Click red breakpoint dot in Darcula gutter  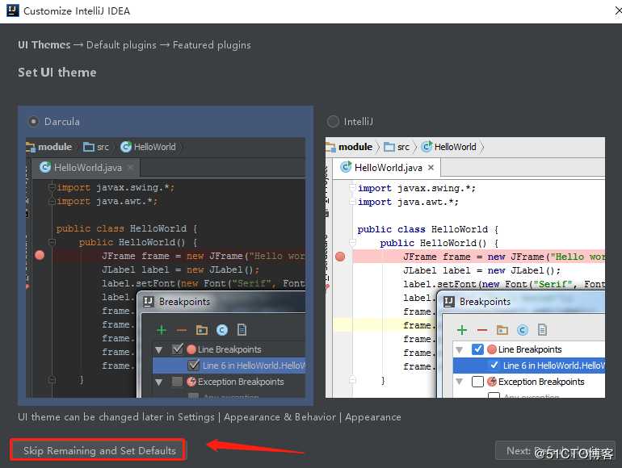pyautogui.click(x=40, y=255)
